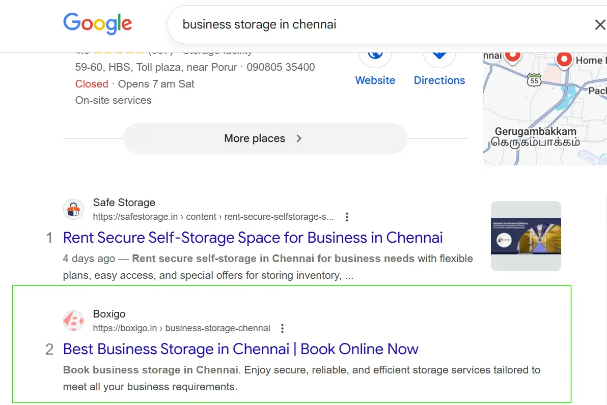Open Best Business Storage in Chennai result
Viewport: 607px width, 405px height.
tap(240, 349)
